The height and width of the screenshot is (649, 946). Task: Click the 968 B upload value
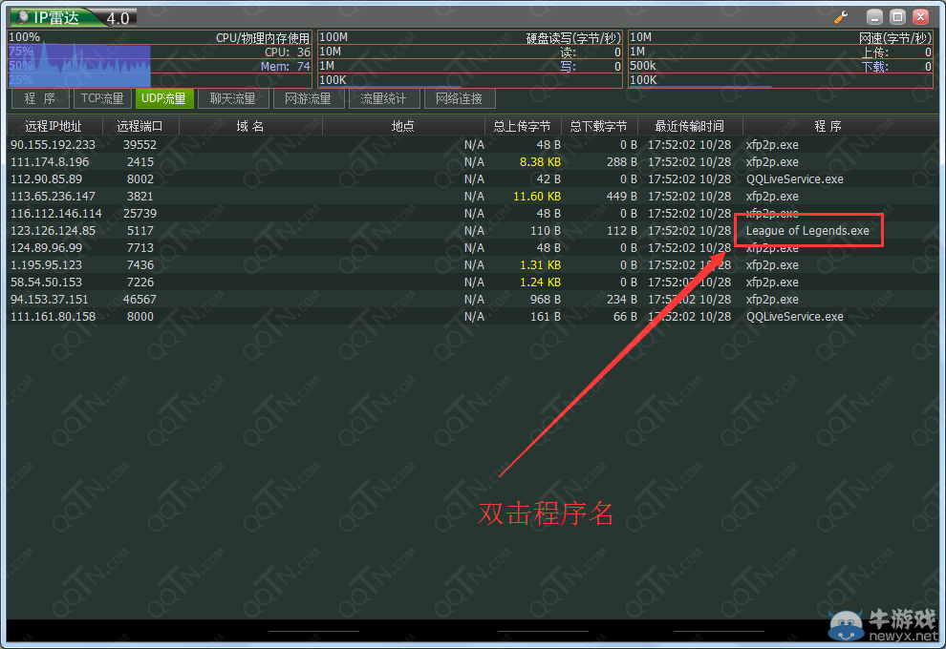point(546,300)
